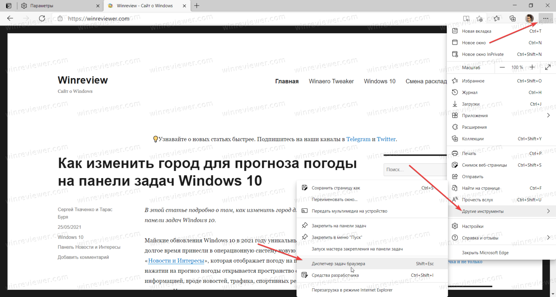Screen dimensions: 556x297
Task: Open the article headline about прогноза погоды
Action: pyautogui.click(x=207, y=172)
